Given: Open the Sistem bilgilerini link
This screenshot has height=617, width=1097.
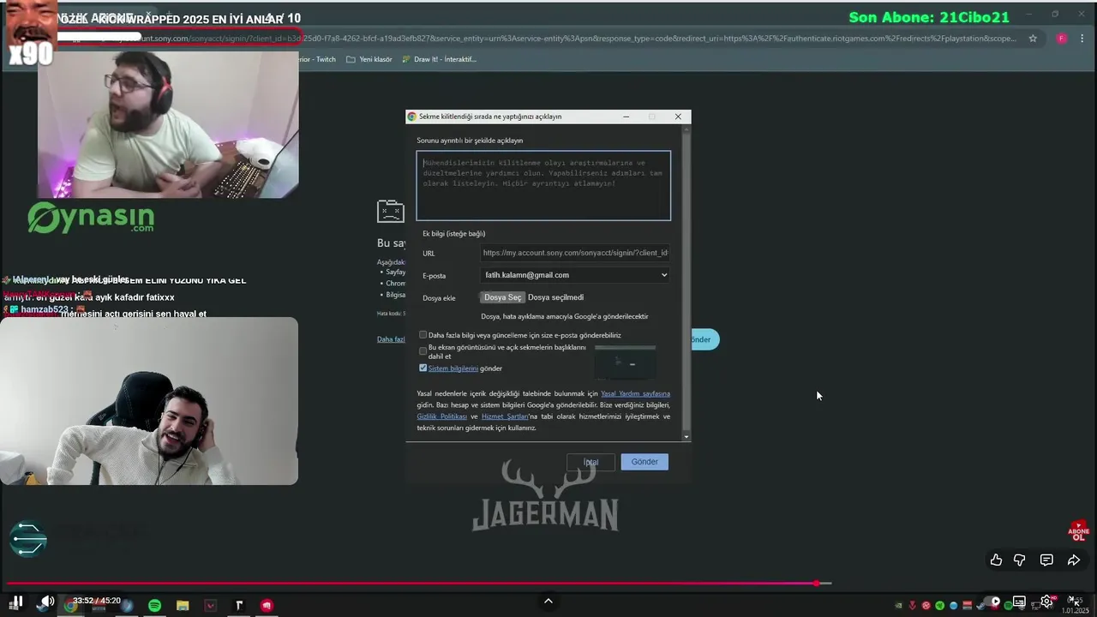Looking at the screenshot, I should pyautogui.click(x=453, y=368).
